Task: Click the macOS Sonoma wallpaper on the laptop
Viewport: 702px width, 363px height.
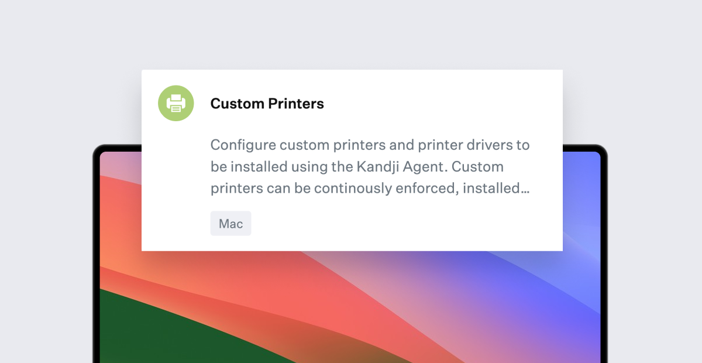Action: 351,316
